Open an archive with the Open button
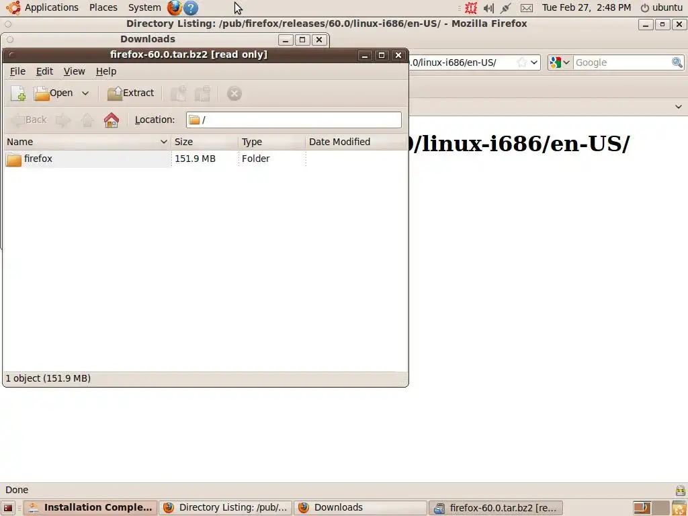Screen dimensions: 688x516 click(54, 93)
